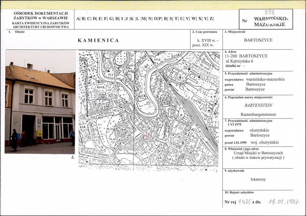The image size is (306, 216).
Task: Click the photo number "1." below the photograph
Action: (73, 157)
